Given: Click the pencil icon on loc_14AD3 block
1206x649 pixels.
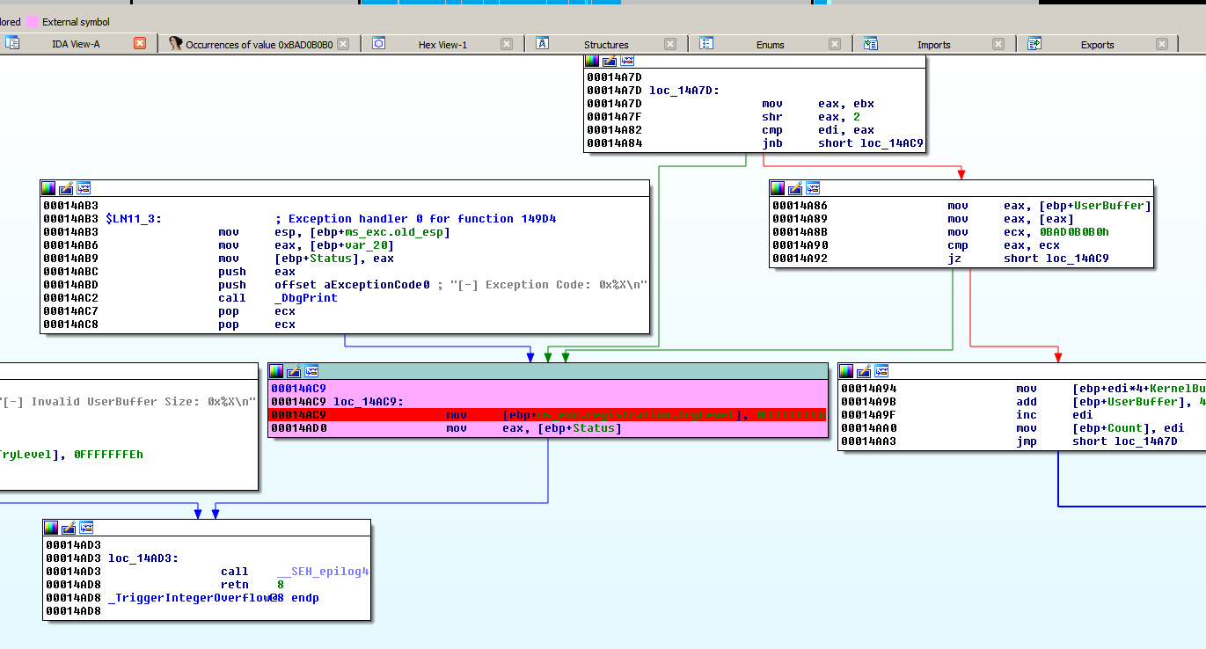Looking at the screenshot, I should 69,527.
